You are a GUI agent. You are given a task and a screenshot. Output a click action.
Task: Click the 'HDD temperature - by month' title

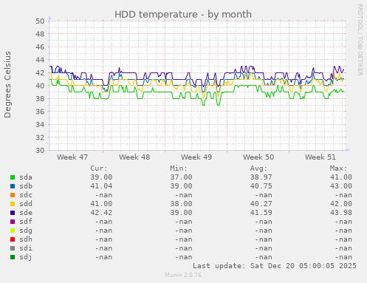(183, 15)
